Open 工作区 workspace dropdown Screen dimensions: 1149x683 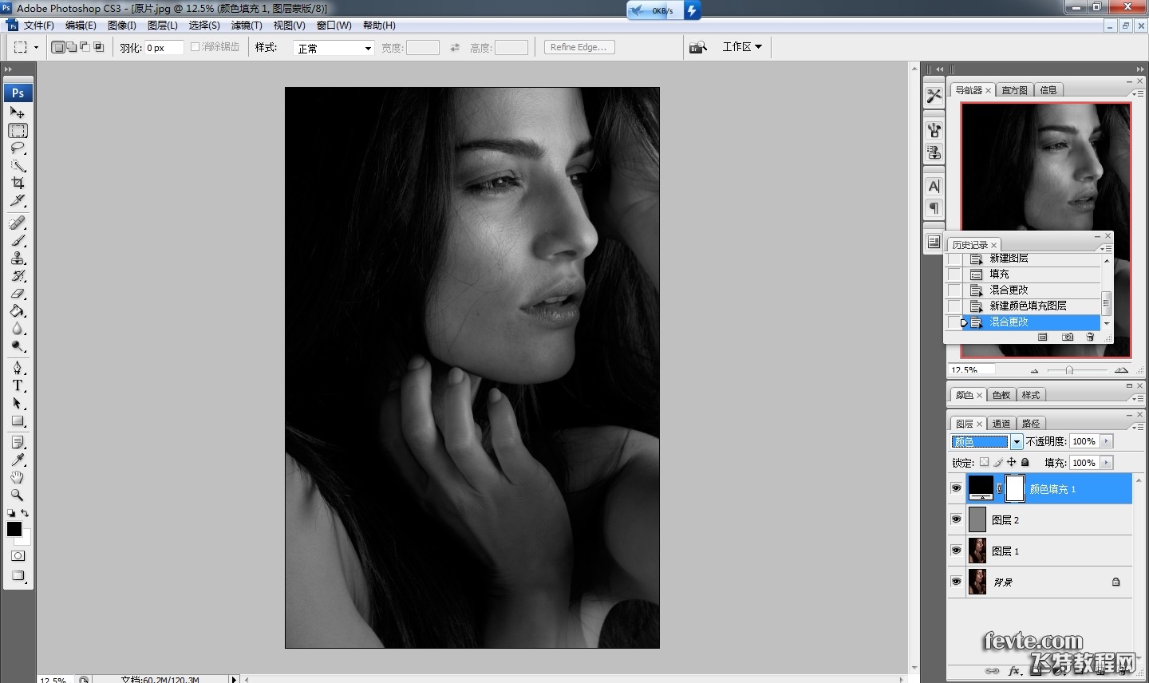pyautogui.click(x=742, y=47)
